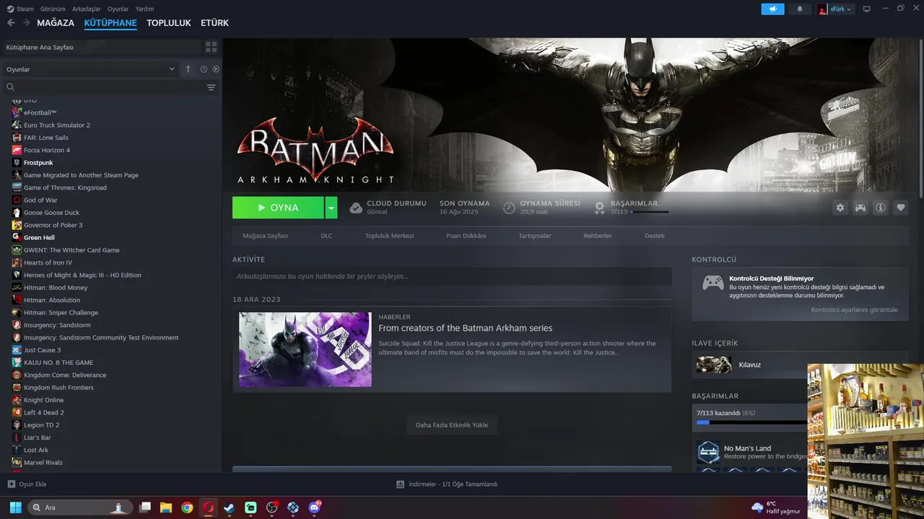Screen dimensions: 924x519
Task: Go back with the left arrow button
Action: tap(11, 23)
